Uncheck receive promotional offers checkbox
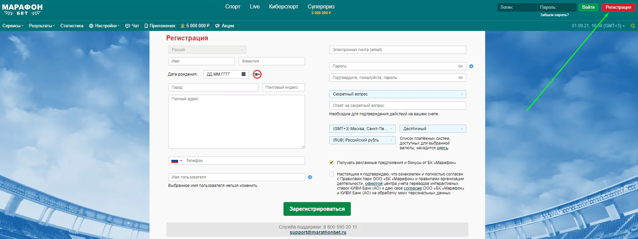 pos(332,163)
